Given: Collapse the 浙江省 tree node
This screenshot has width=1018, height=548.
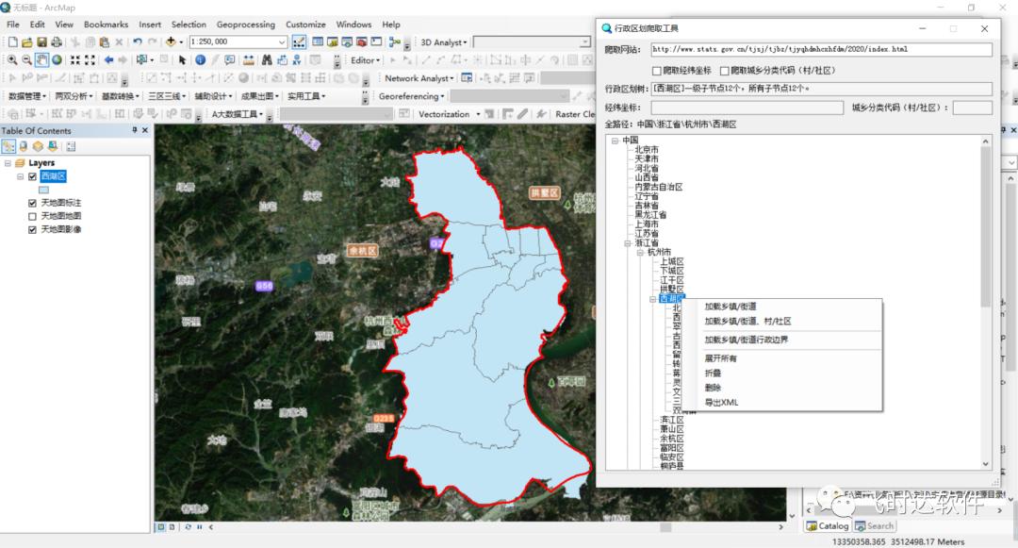Looking at the screenshot, I should tap(626, 243).
